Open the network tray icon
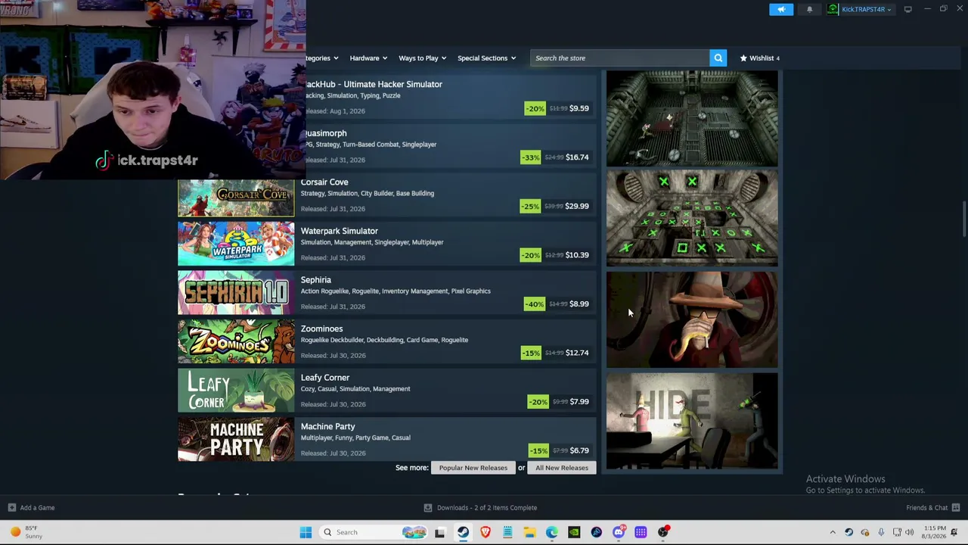Screen dimensions: 968x545 coord(897,532)
